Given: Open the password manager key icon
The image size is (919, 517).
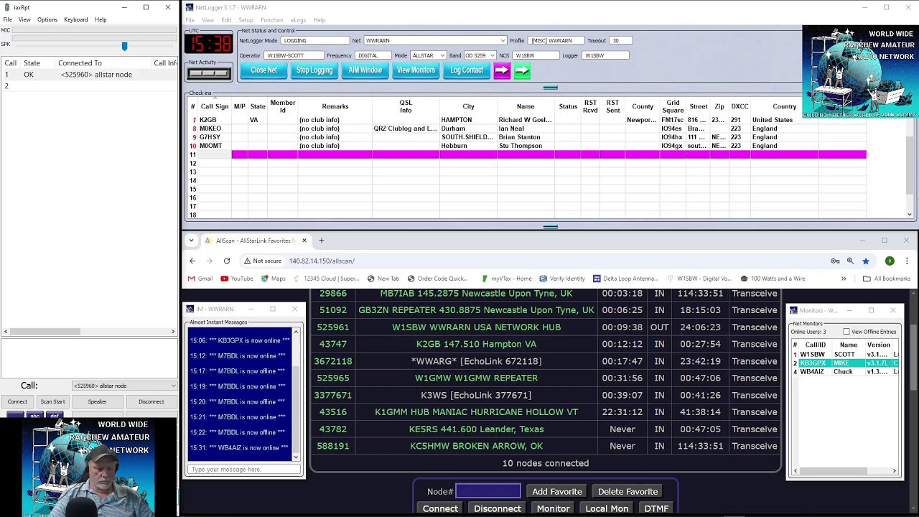Looking at the screenshot, I should click(835, 261).
